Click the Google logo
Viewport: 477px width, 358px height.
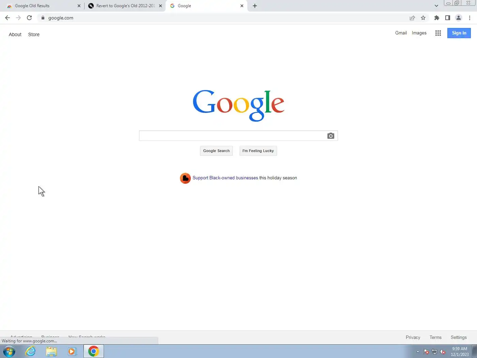click(x=238, y=105)
